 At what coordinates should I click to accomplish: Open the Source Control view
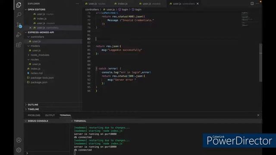click(x=19, y=25)
